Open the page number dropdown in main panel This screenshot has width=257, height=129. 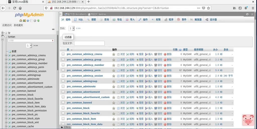[x=72, y=28]
